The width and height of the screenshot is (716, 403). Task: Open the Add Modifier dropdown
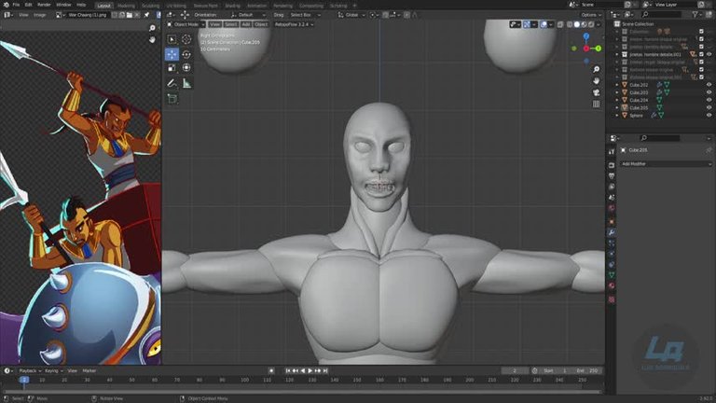point(666,163)
